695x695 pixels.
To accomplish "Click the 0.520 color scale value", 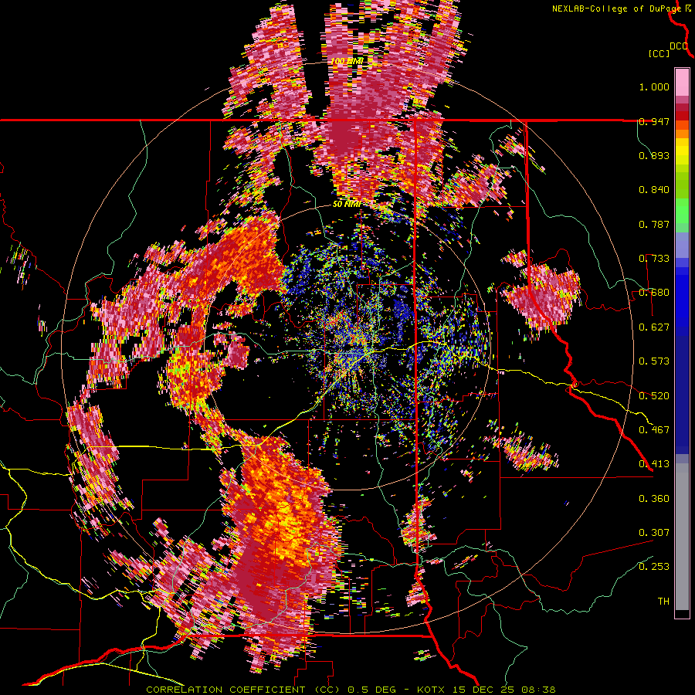I will 654,395.
